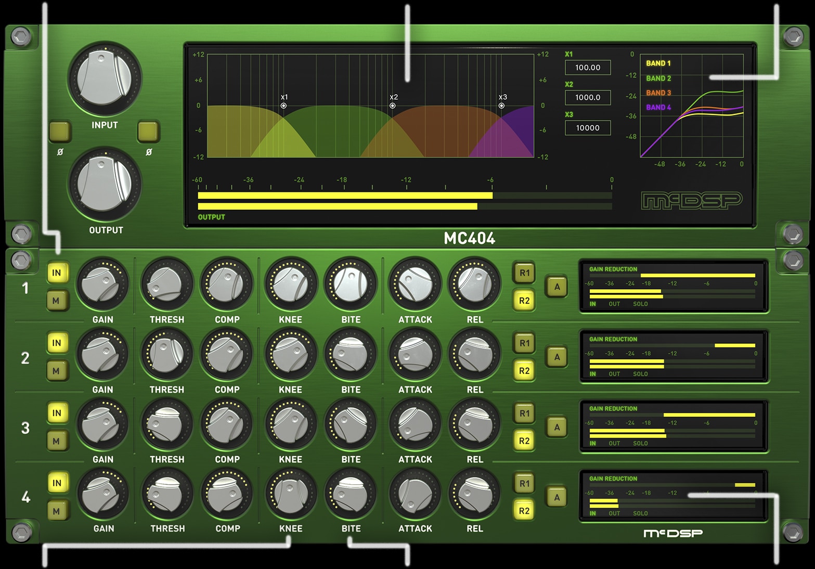Click the input phase invert button
The width and height of the screenshot is (815, 569).
click(x=60, y=132)
